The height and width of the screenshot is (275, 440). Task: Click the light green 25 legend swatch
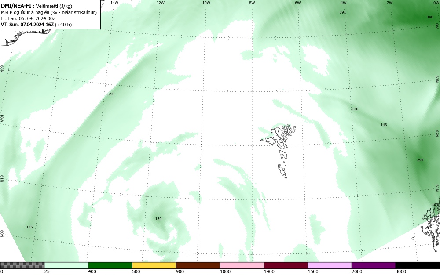coord(66,265)
